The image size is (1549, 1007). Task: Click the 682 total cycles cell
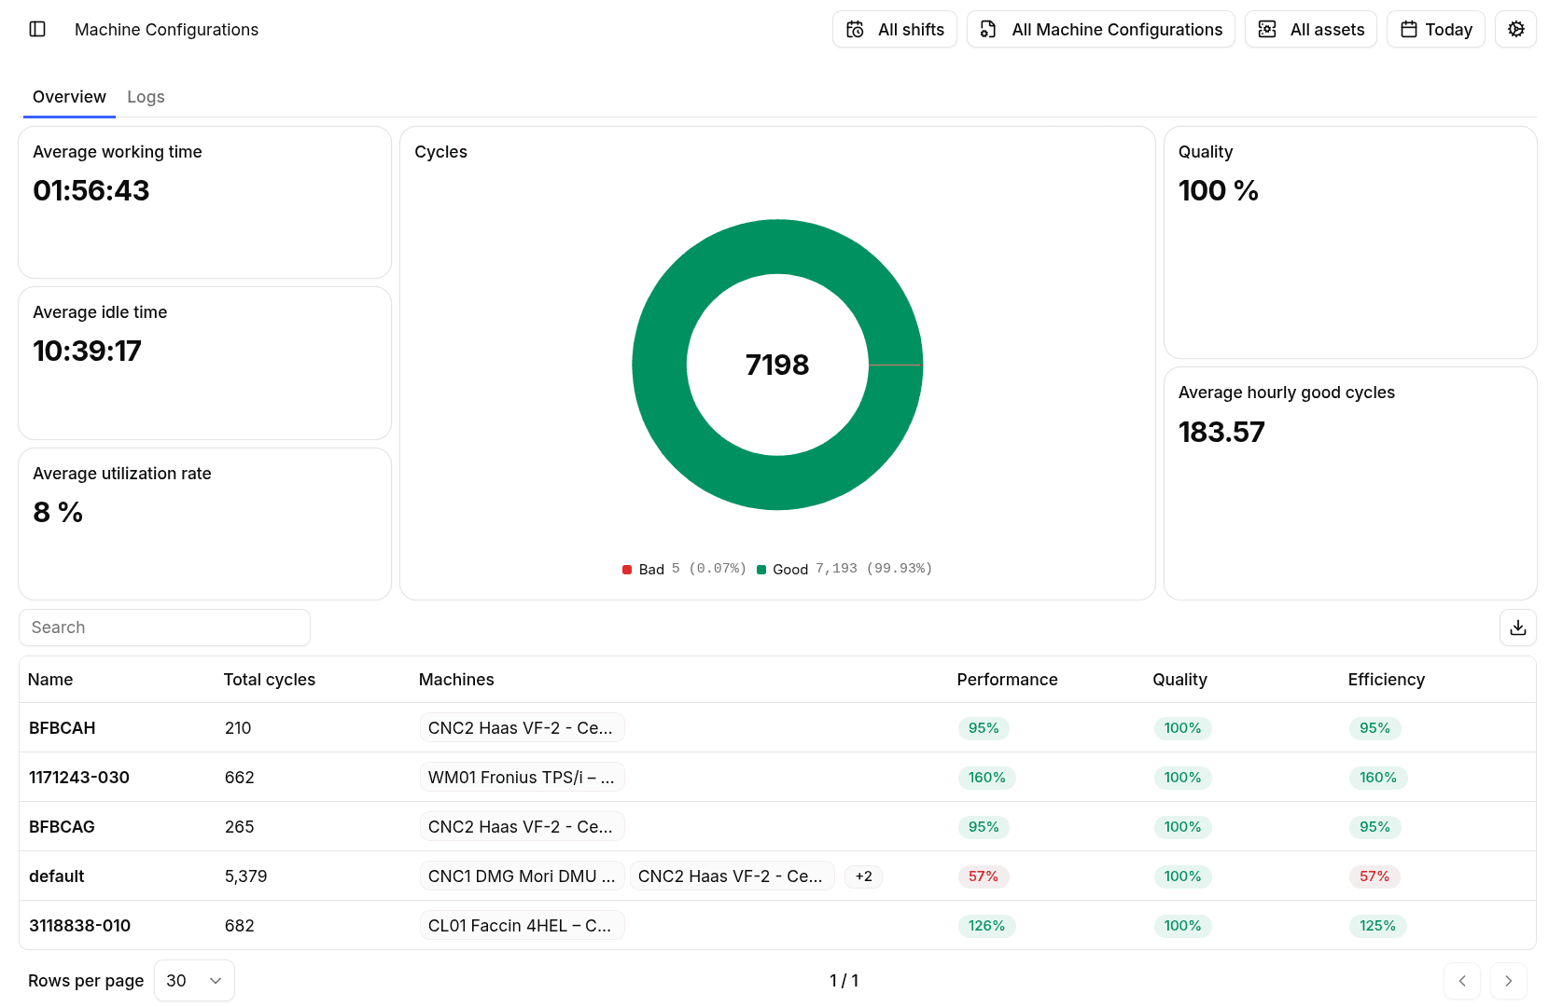239,926
